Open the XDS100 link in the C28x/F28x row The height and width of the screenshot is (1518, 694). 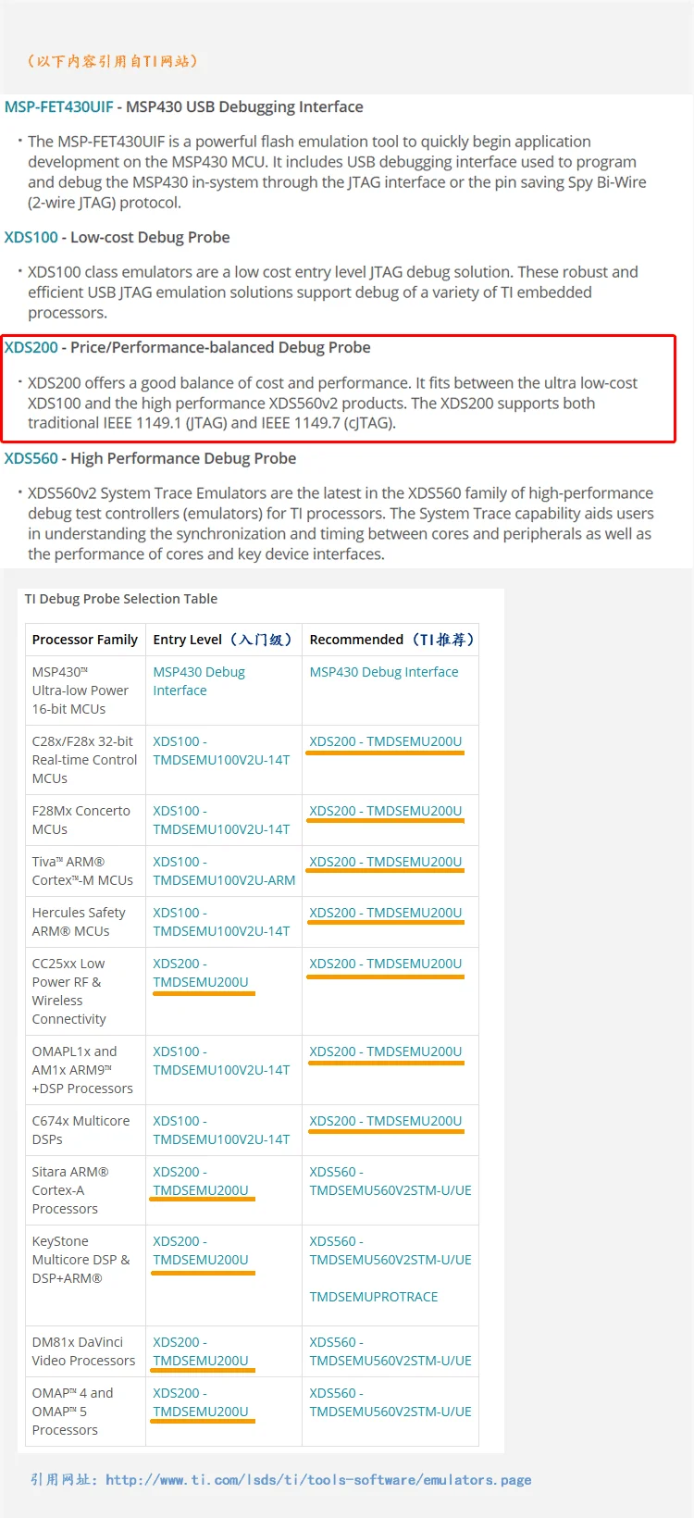tap(221, 751)
